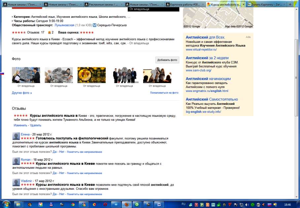This screenshot has width=300, height=208.
Task: Switch to the Firefox taskbar button
Action: (x=126, y=204)
